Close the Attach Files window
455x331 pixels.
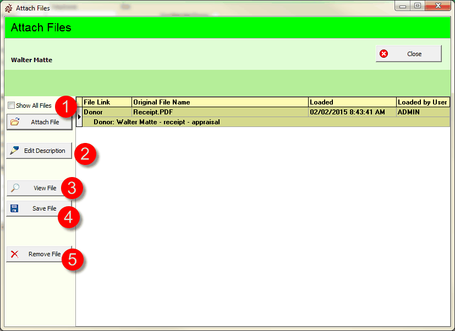point(409,53)
